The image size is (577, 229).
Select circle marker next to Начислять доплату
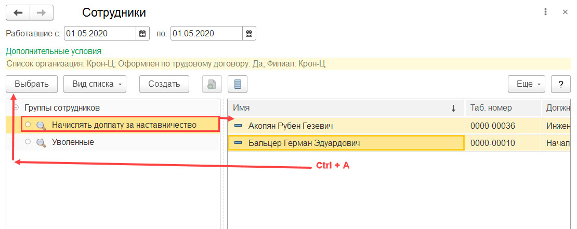click(28, 125)
